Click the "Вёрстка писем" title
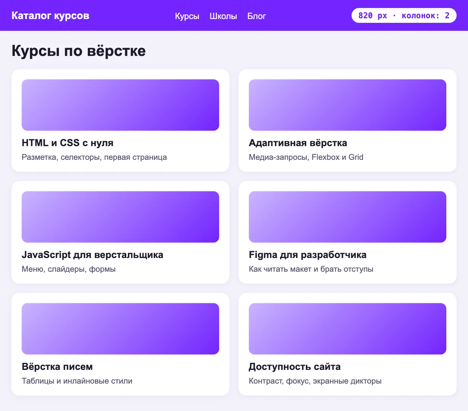Viewport: 468px width, 411px height. coord(57,366)
